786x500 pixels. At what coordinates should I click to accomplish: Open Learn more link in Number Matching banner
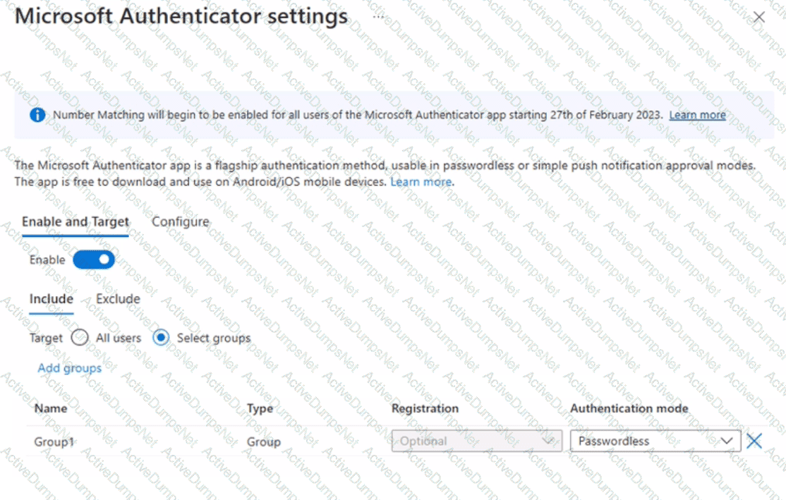pyautogui.click(x=697, y=115)
